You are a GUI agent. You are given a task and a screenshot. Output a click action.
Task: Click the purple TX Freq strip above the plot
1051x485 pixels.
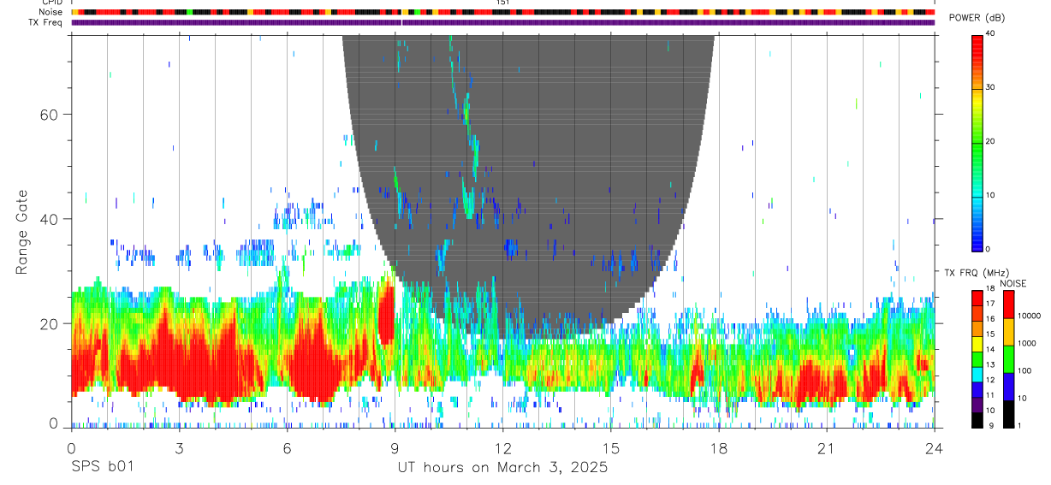tap(503, 22)
